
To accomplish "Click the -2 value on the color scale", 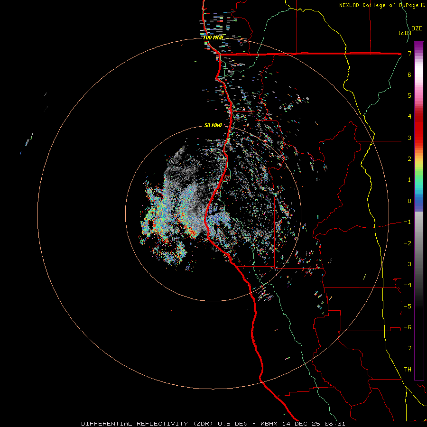I will click(x=408, y=243).
